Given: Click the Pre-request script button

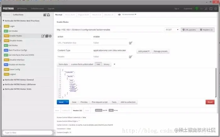Looking at the screenshot, I should point(100,102).
